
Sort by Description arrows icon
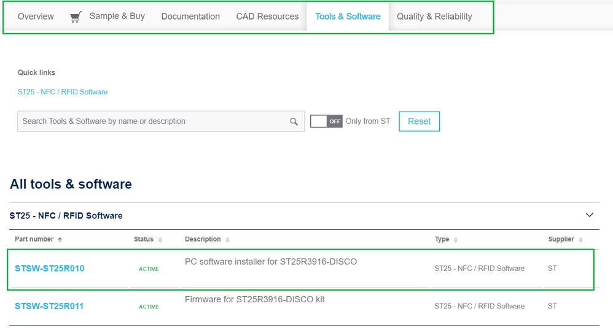pyautogui.click(x=227, y=240)
